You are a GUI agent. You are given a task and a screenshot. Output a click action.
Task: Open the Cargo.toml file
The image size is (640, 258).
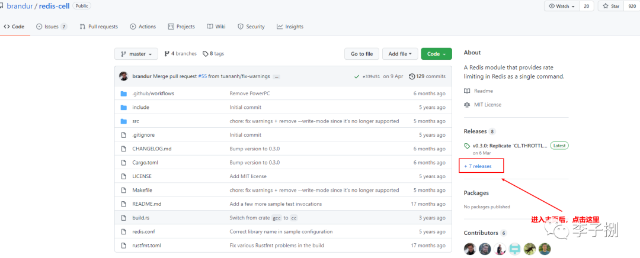tap(145, 163)
